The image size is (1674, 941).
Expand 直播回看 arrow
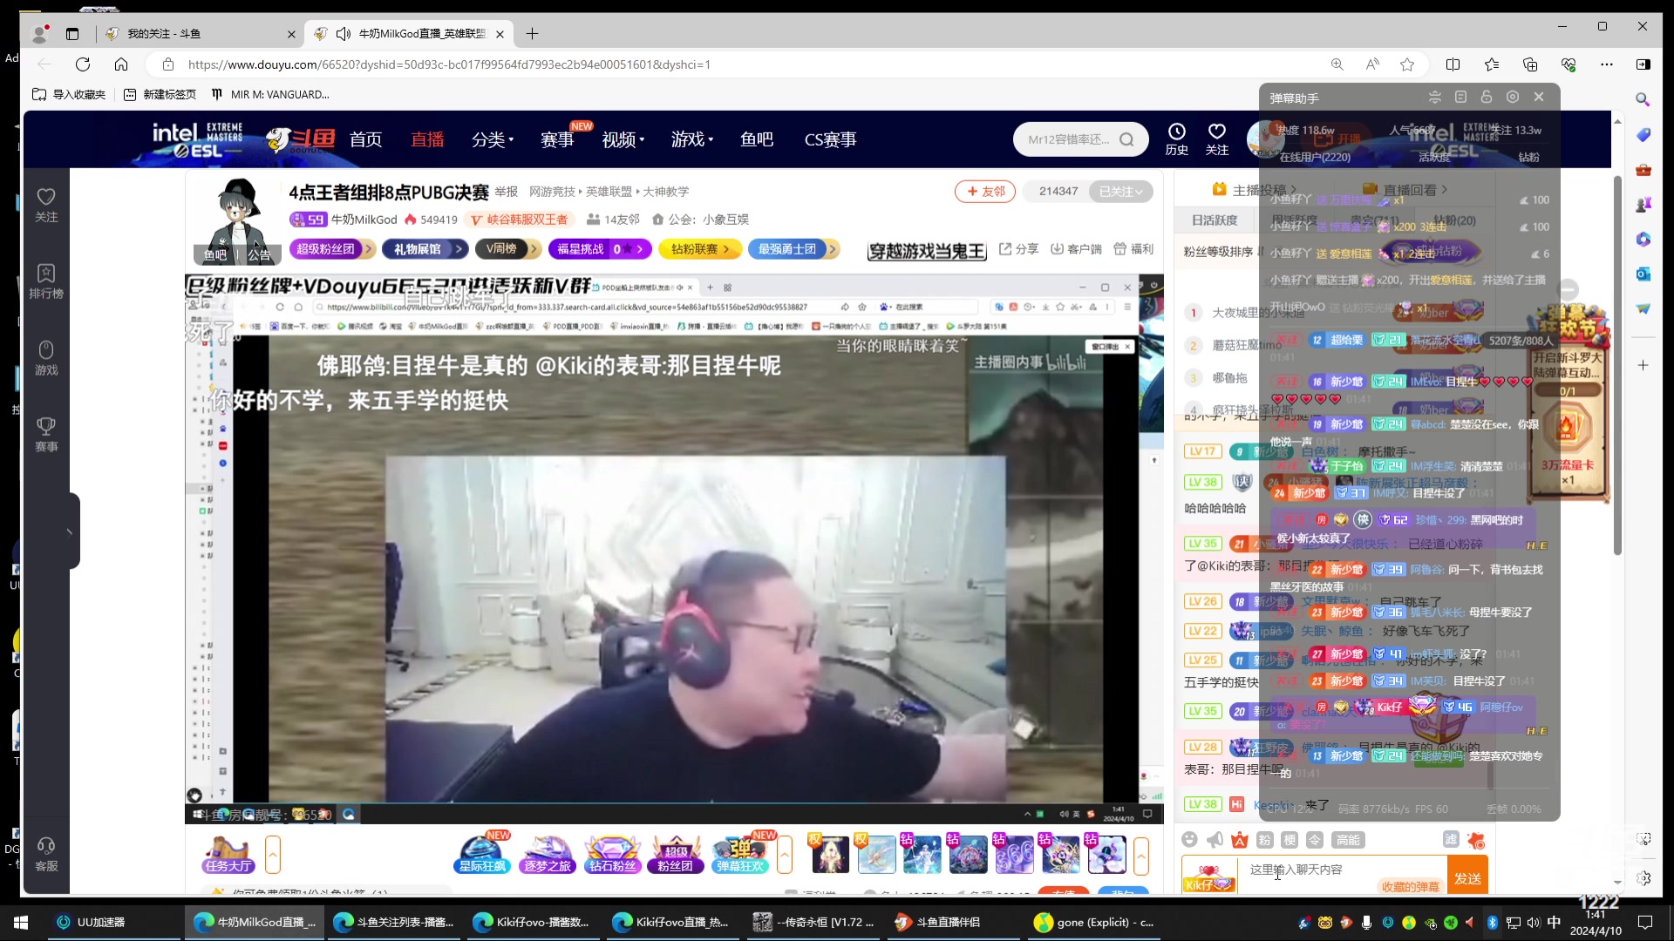tap(1444, 190)
